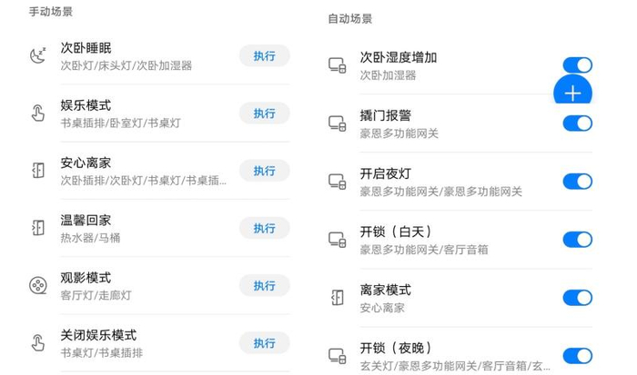Screen dimensions: 637x375
Task: Run the 次卧睡眠 scene with 执行
Action: point(264,56)
